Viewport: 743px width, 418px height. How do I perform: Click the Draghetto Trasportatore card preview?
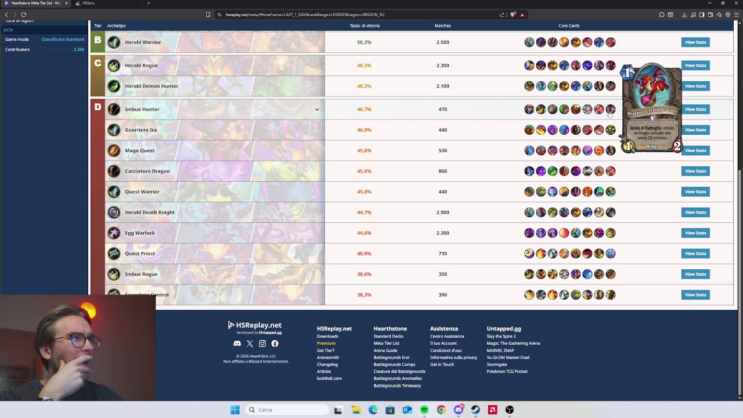pos(651,108)
